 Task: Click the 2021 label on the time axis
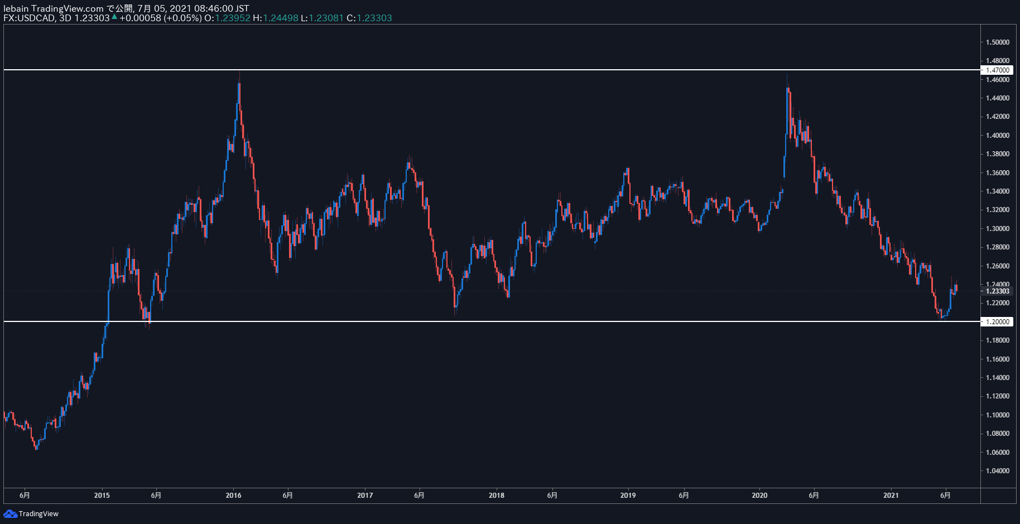point(891,495)
